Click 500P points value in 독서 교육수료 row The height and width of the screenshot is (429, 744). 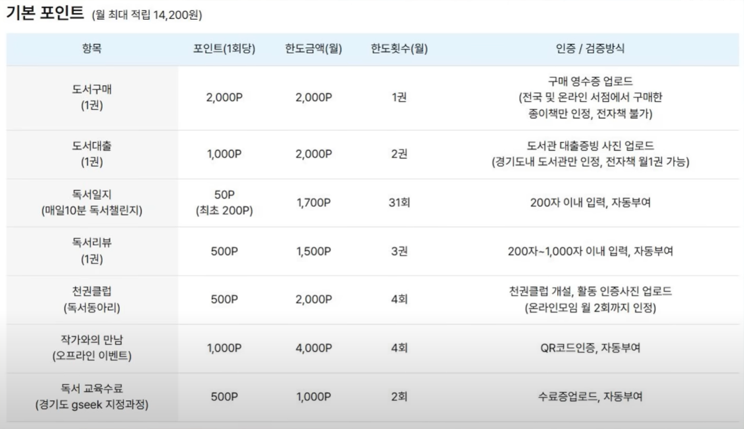224,397
